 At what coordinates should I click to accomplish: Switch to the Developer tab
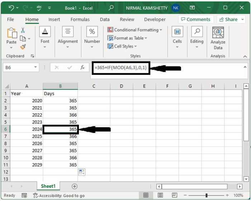155,19
